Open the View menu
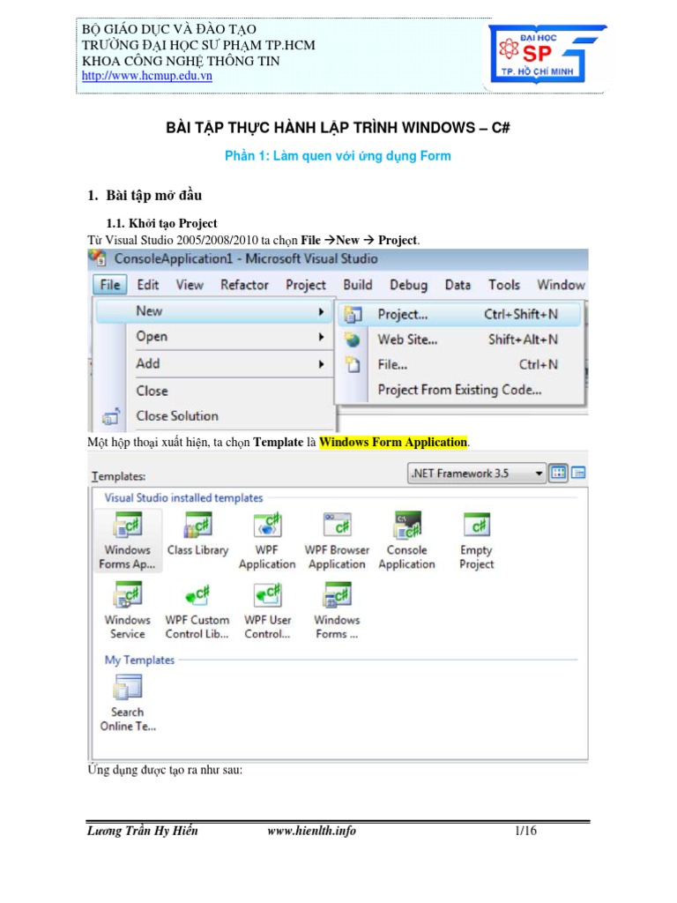This screenshot has height=903, width=677. click(x=190, y=285)
